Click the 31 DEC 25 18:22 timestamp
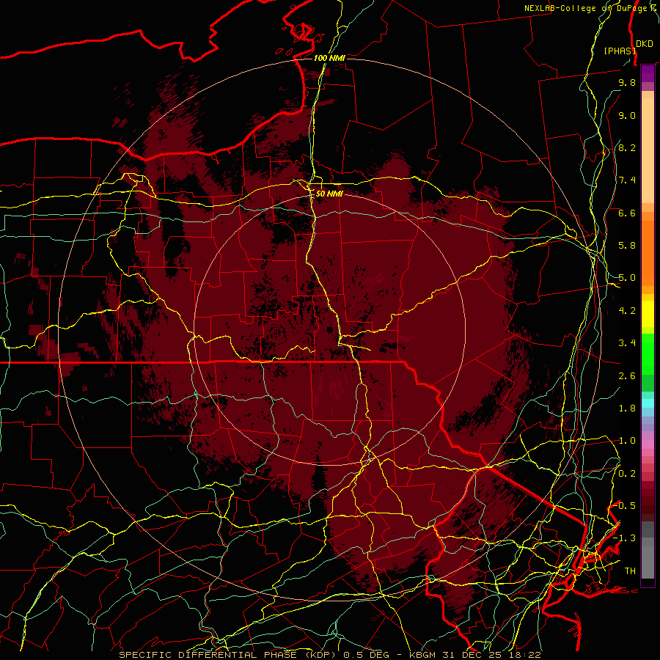 click(493, 655)
